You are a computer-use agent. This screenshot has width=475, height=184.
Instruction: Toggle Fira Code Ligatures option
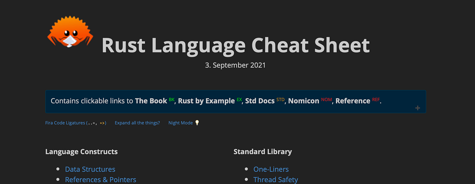76,123
